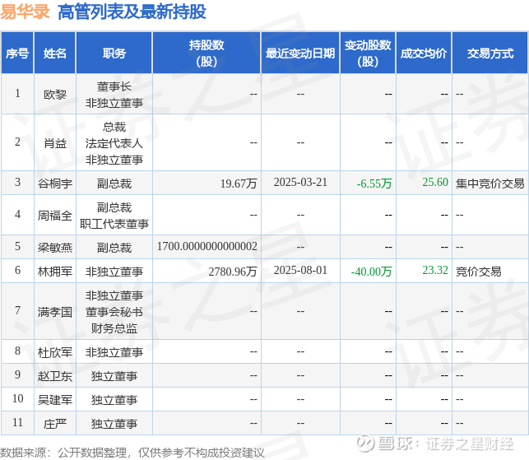Select the 成交均价 column header
The image size is (529, 460).
424,53
